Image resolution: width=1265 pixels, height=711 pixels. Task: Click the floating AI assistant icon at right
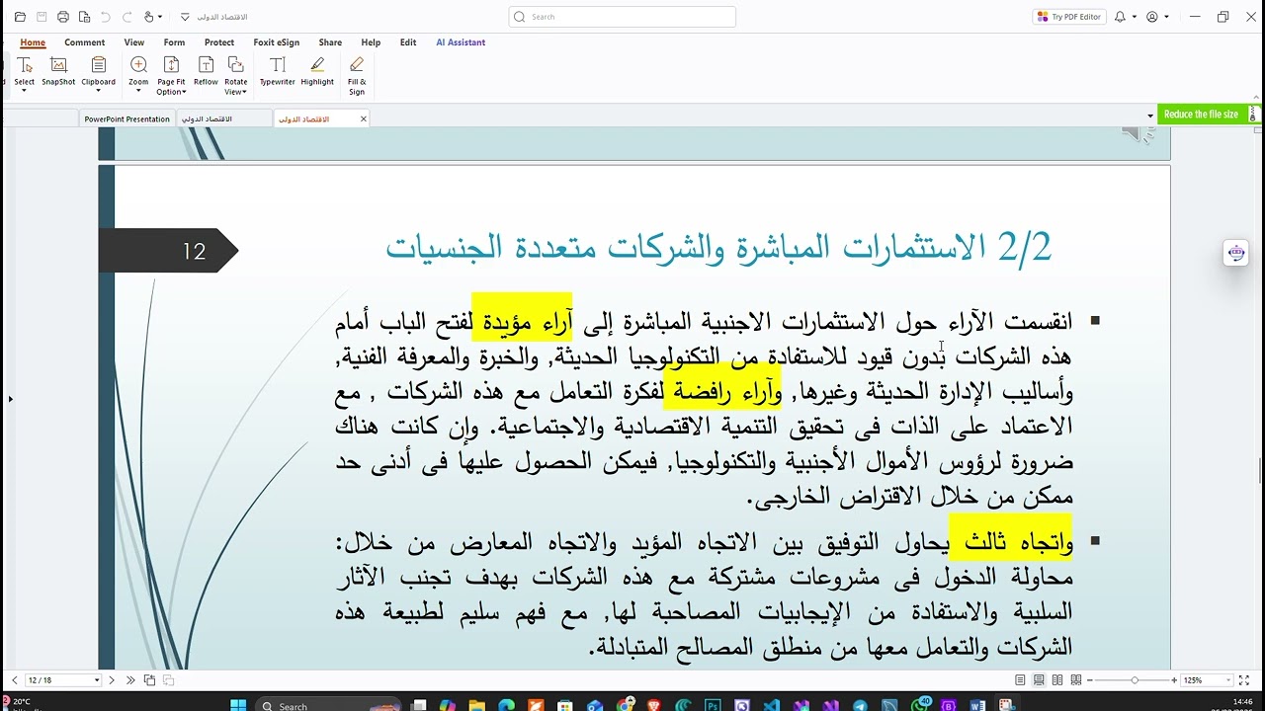pyautogui.click(x=1236, y=253)
